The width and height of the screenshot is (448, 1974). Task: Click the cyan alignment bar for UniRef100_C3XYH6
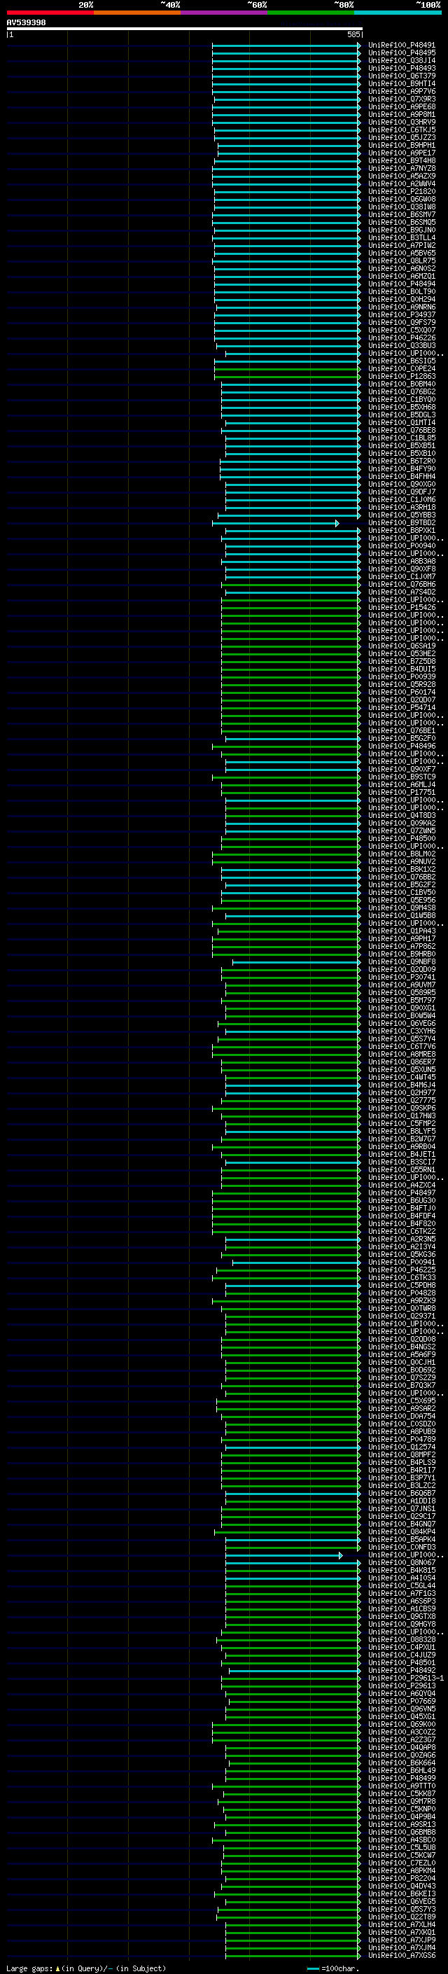tap(293, 1031)
